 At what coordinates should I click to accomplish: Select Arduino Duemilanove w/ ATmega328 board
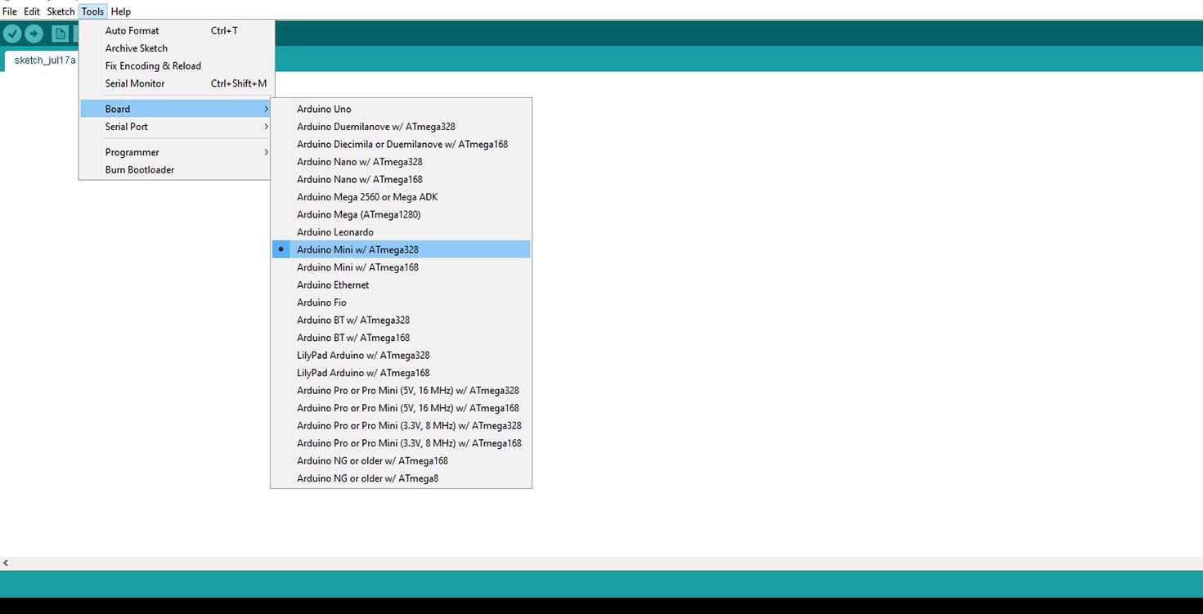pyautogui.click(x=401, y=127)
